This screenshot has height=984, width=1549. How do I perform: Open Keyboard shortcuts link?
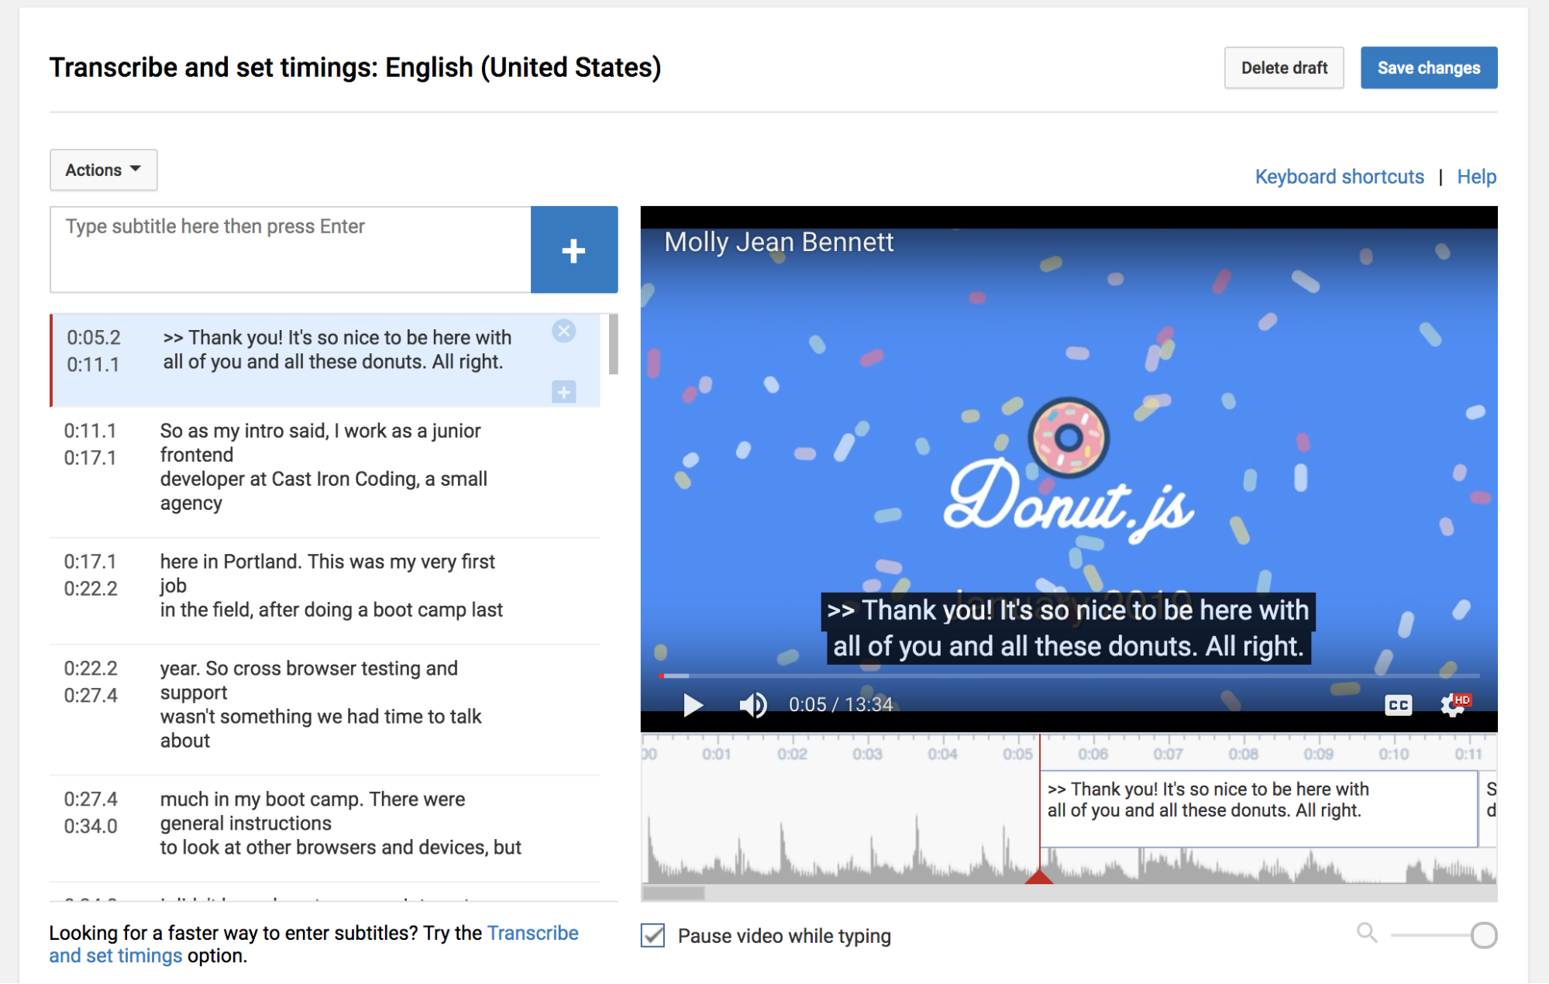coord(1339,177)
